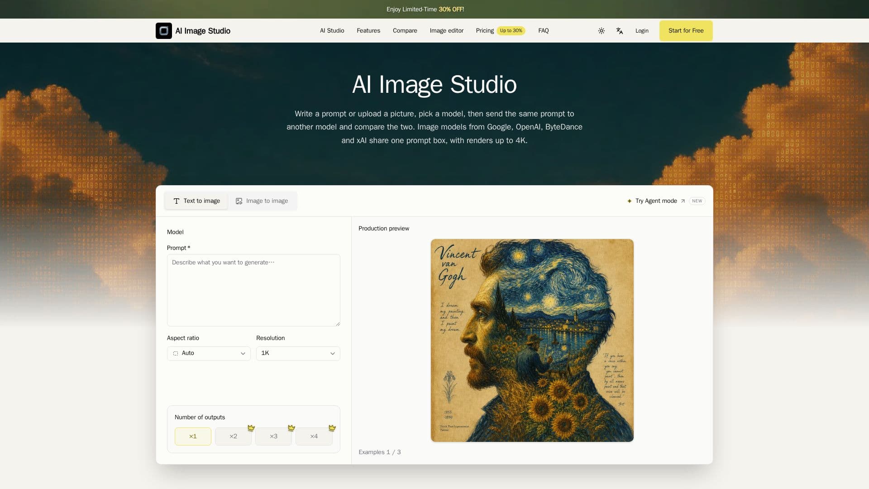Open the Van Gogh preview image
The height and width of the screenshot is (489, 869).
[x=532, y=340]
